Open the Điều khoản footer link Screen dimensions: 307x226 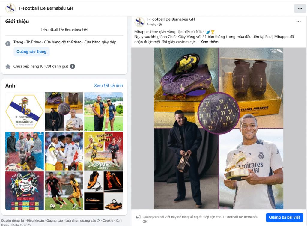[x=35, y=221]
